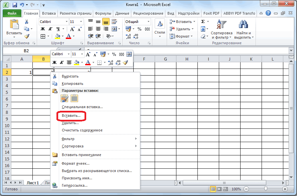This screenshot has height=196, width=297.
Task: Click Гиперссылка... in context menu
Action: [75, 185]
